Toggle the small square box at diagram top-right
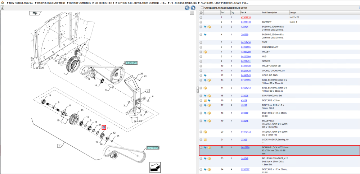Viewport: 360px width, 174px height. (192, 13)
